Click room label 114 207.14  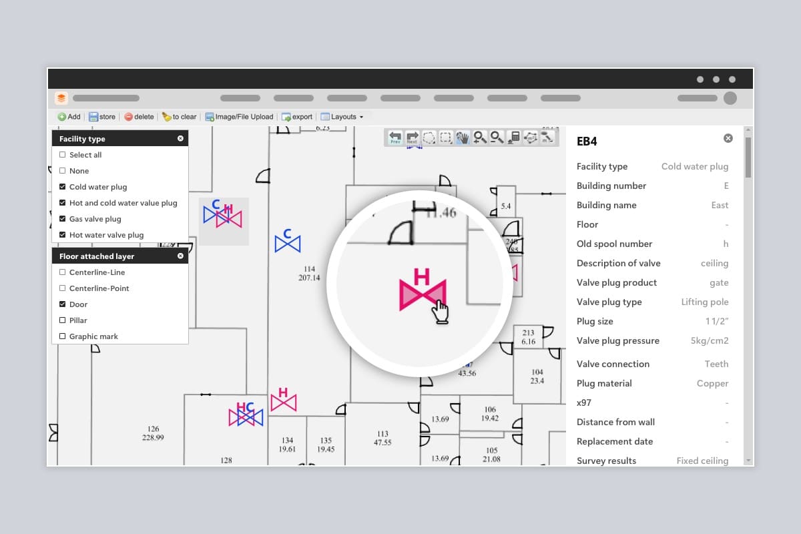click(309, 273)
